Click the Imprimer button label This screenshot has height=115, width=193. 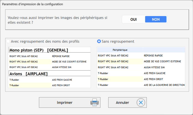(65, 103)
